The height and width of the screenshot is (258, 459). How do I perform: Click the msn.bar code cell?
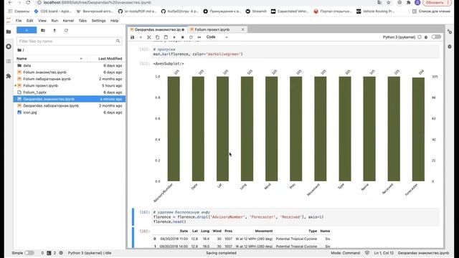(295, 52)
